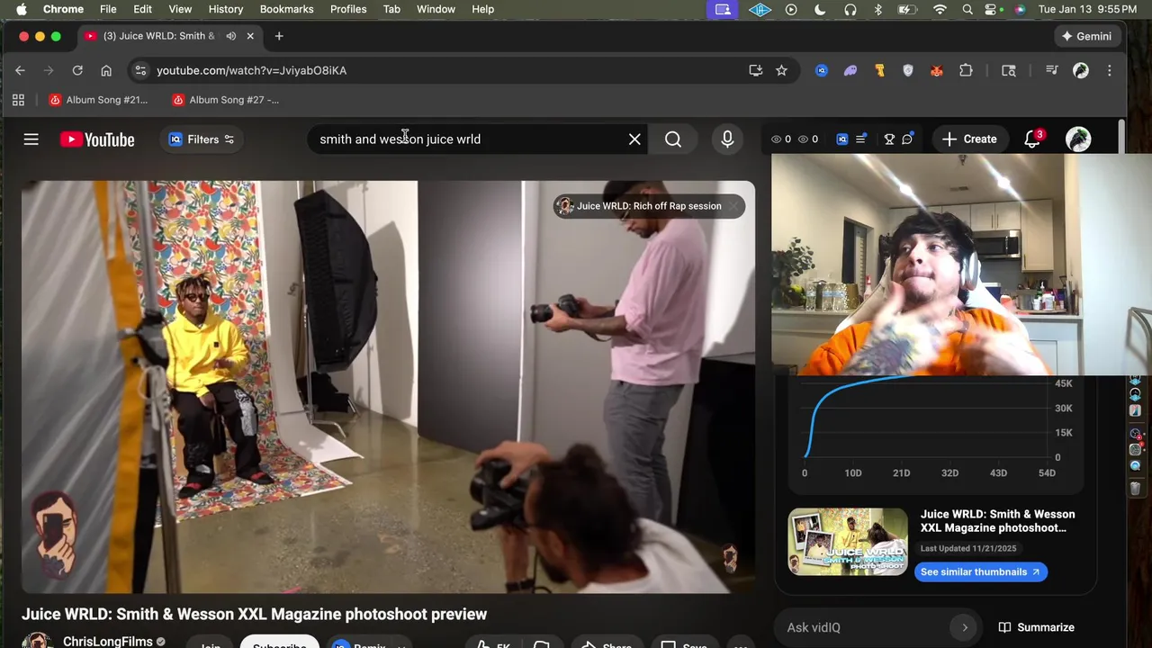Open a new tab with plus
Screen dimensions: 1152x648
279,36
